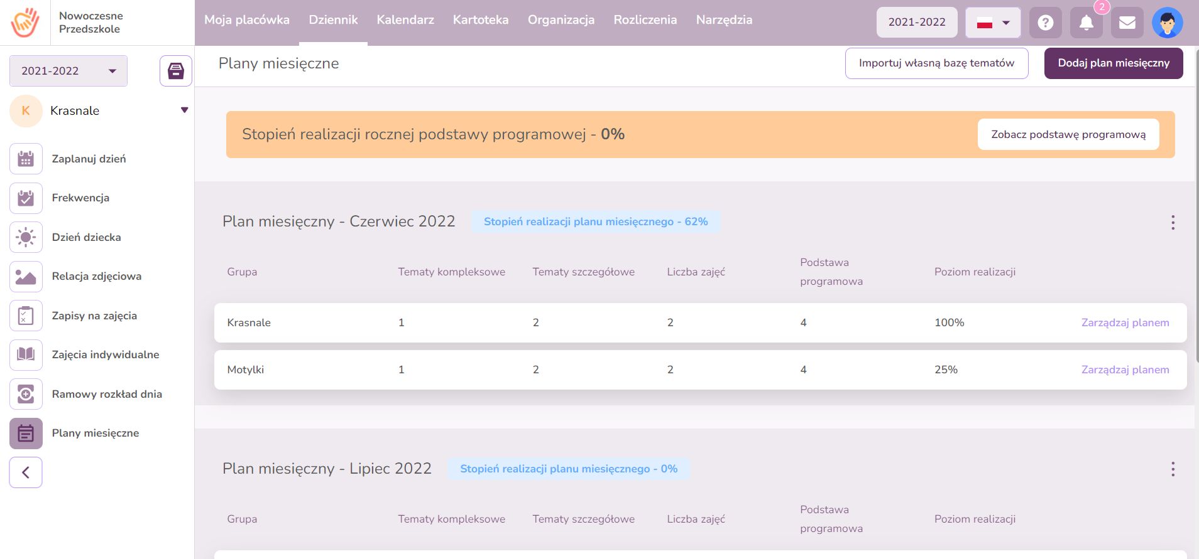Viewport: 1199px width, 559px height.
Task: Click the Dodaj plan miesięczny button
Action: pos(1113,63)
